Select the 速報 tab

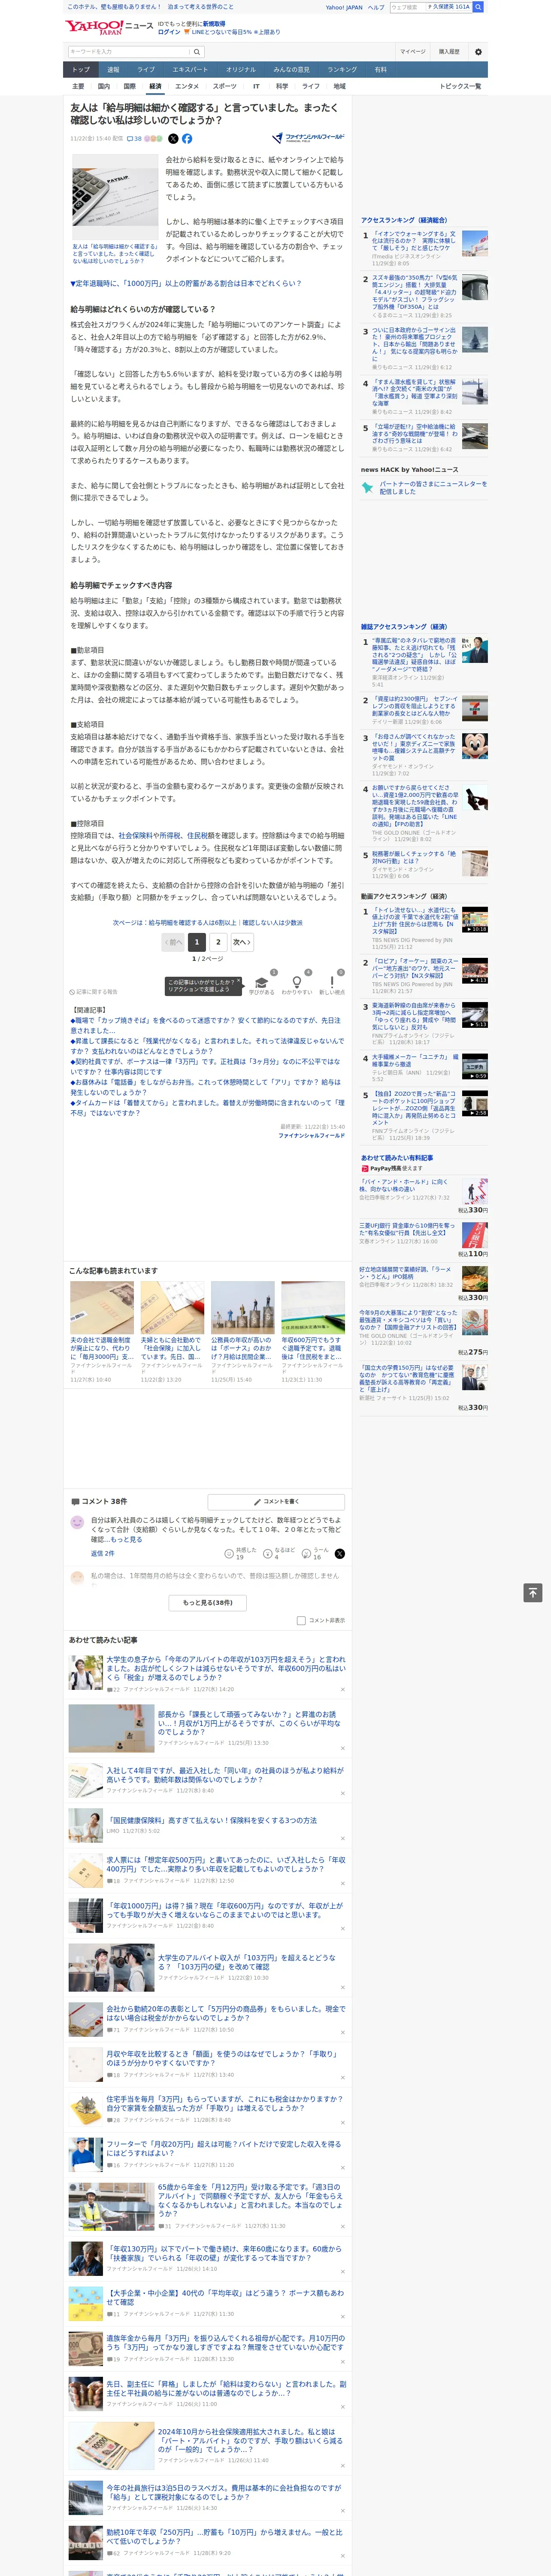click(113, 70)
